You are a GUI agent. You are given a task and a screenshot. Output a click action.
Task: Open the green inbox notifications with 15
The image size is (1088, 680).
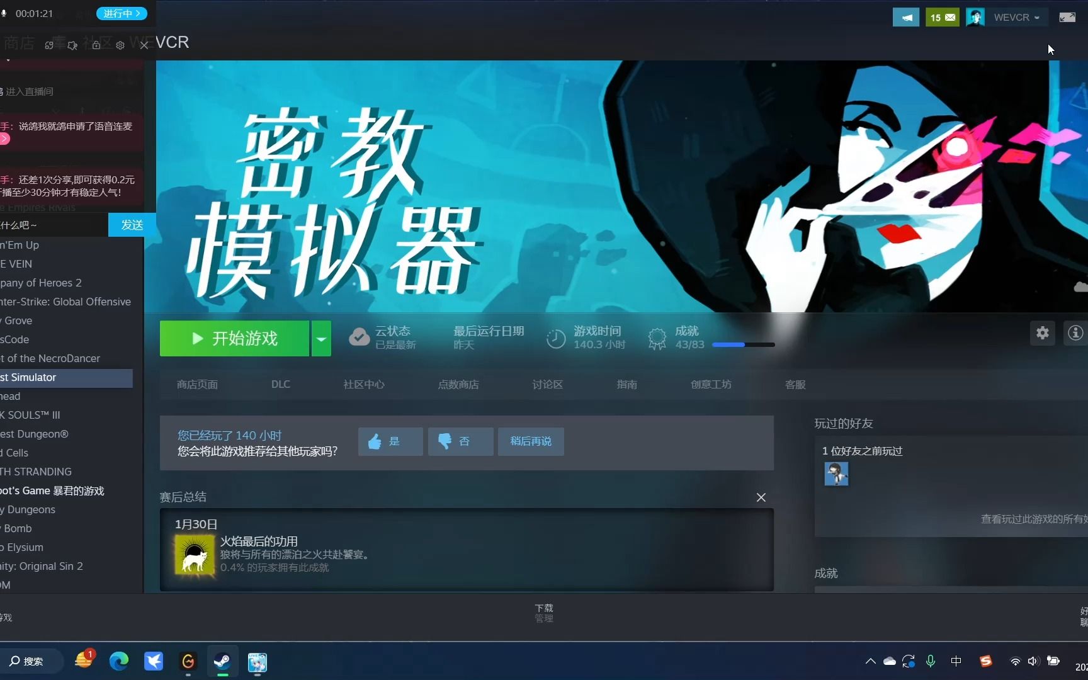click(x=943, y=18)
